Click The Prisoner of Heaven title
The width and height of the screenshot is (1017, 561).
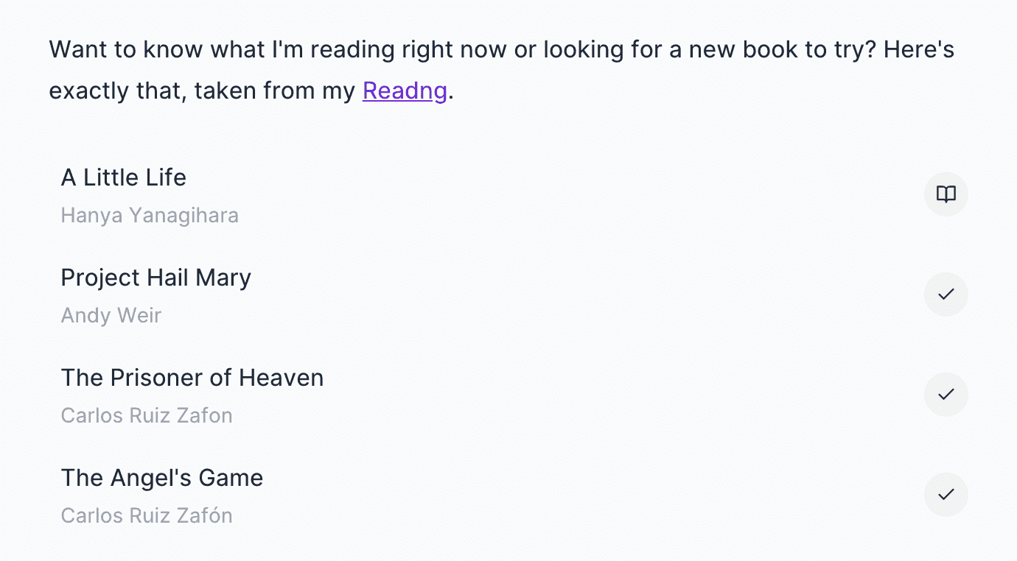pos(192,378)
